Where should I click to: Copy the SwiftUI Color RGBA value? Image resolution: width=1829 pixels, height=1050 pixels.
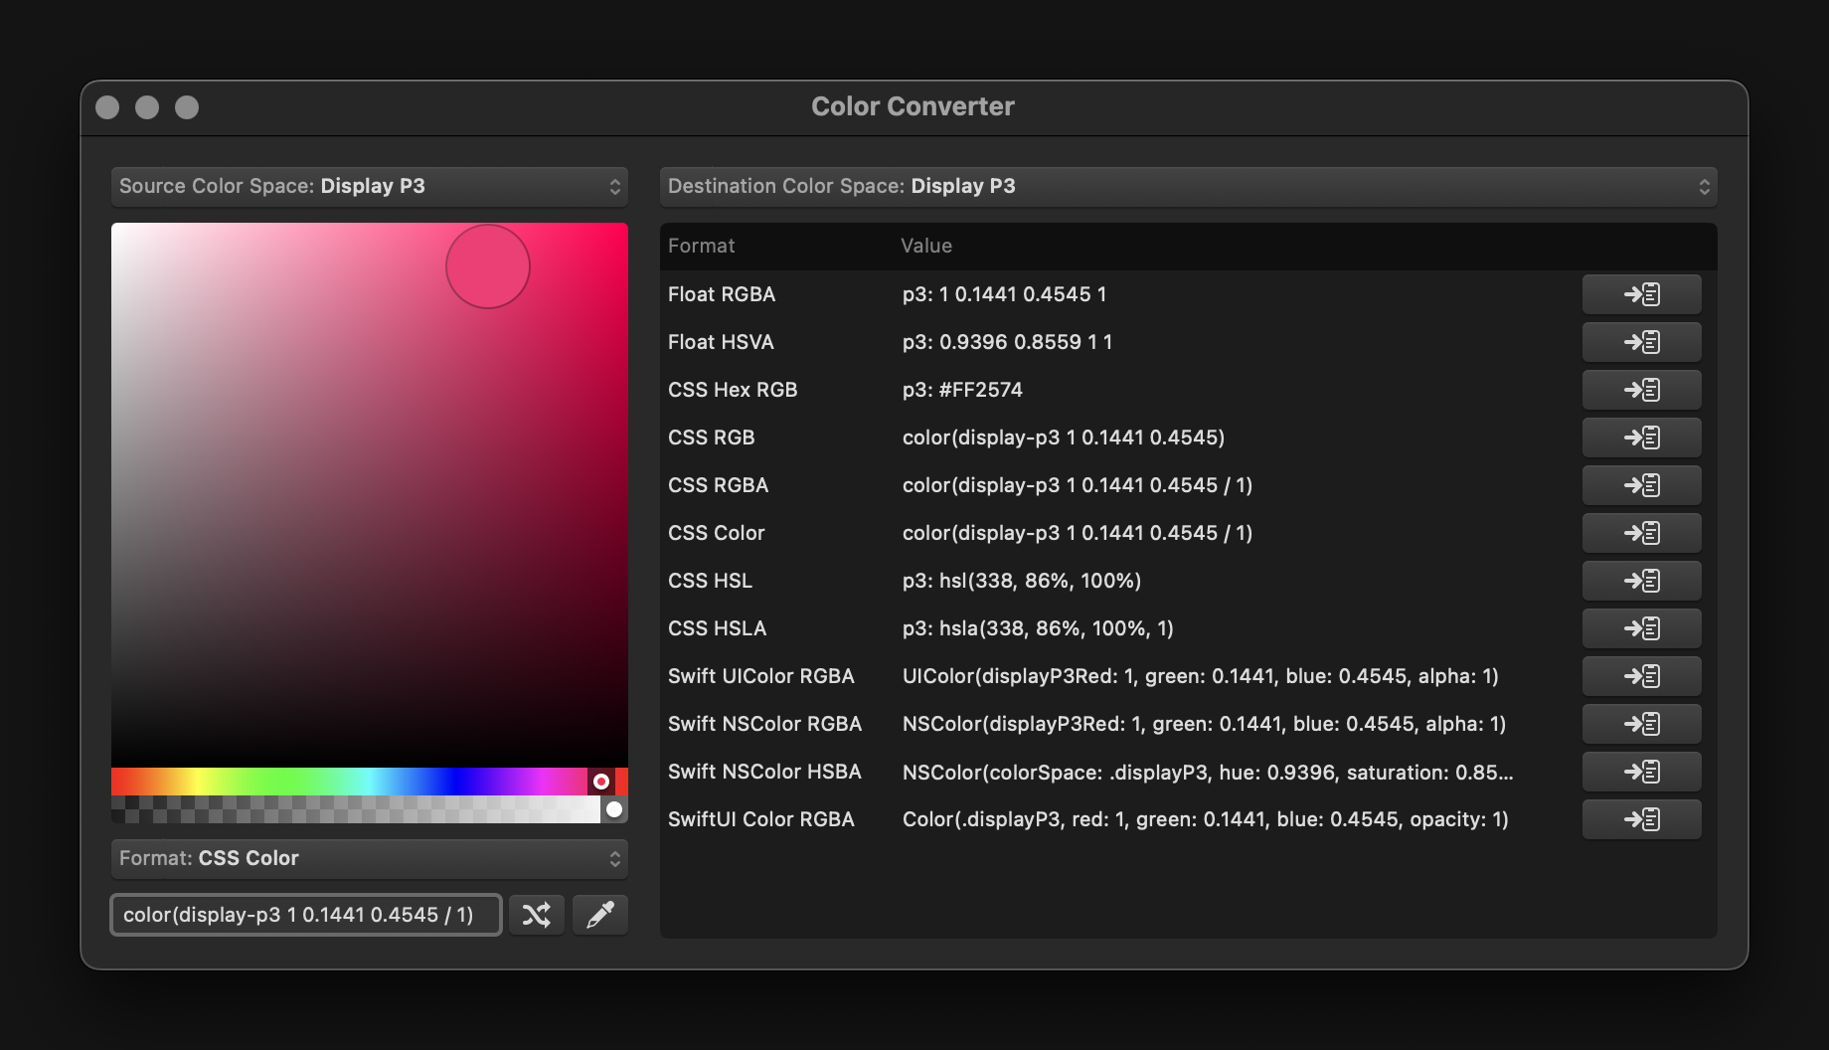click(x=1641, y=819)
